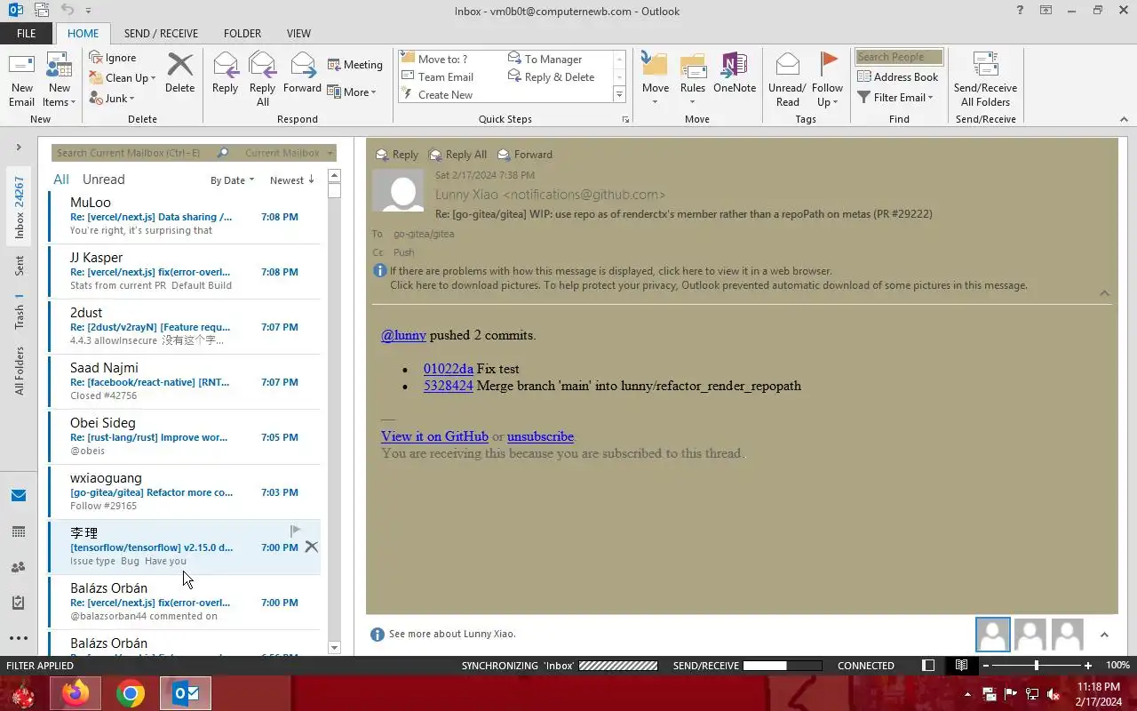Switch to the SEND / RECEIVE tab

pos(161,34)
